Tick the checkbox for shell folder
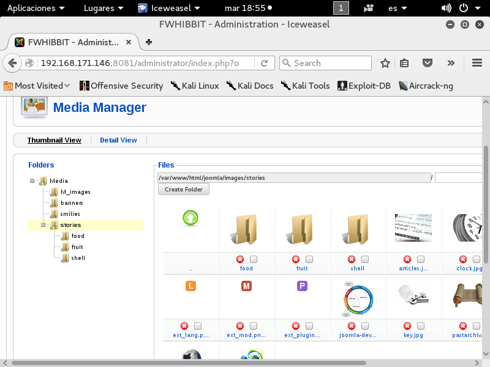The width and height of the screenshot is (490, 367). (365, 259)
